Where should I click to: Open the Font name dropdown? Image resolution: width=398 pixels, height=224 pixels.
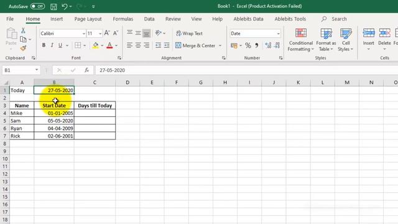tap(83, 34)
